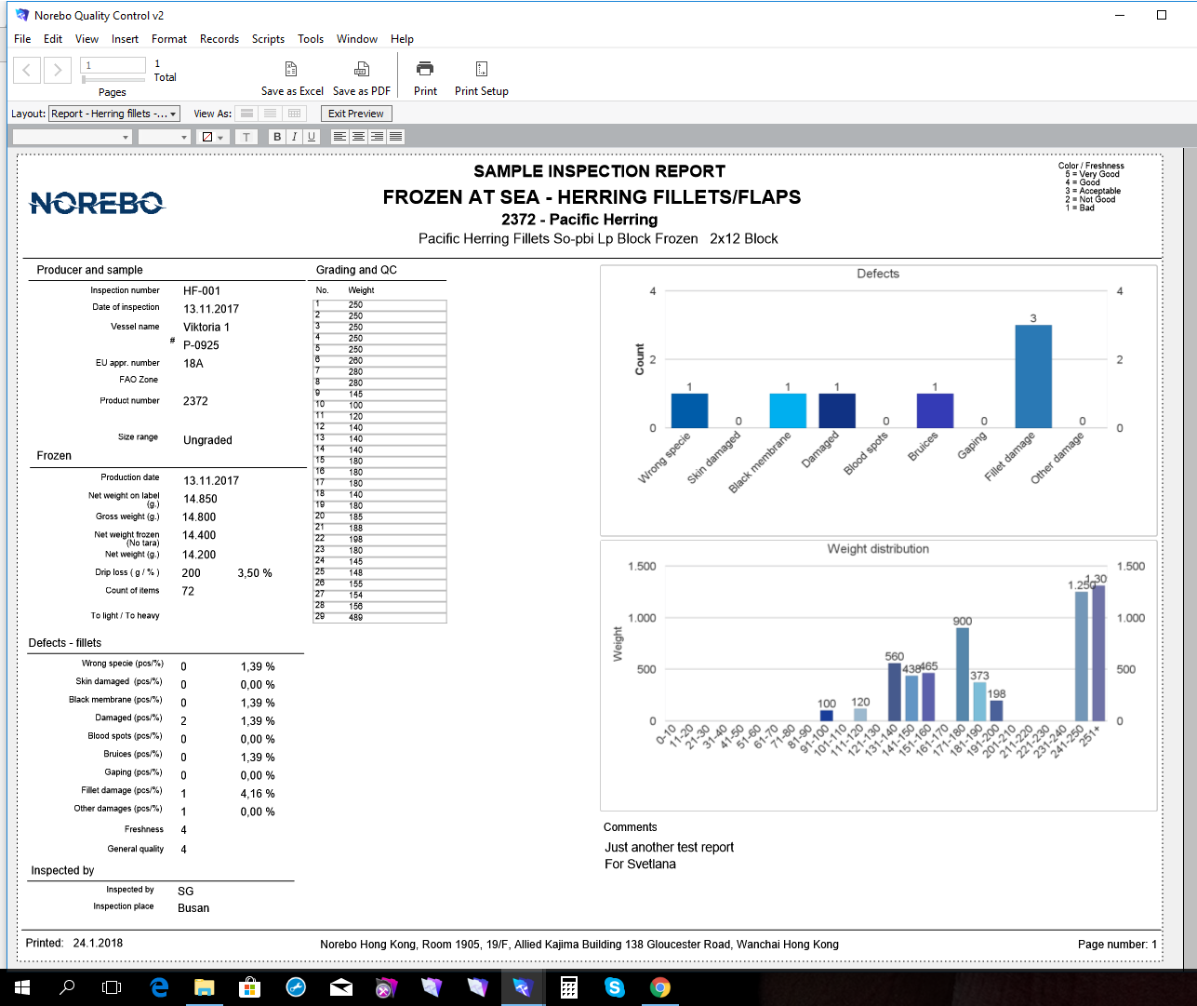Go to the previous page arrow
This screenshot has height=1006, width=1197.
[27, 70]
